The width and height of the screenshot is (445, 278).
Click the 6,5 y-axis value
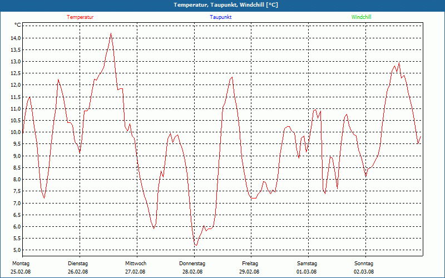tap(17, 215)
